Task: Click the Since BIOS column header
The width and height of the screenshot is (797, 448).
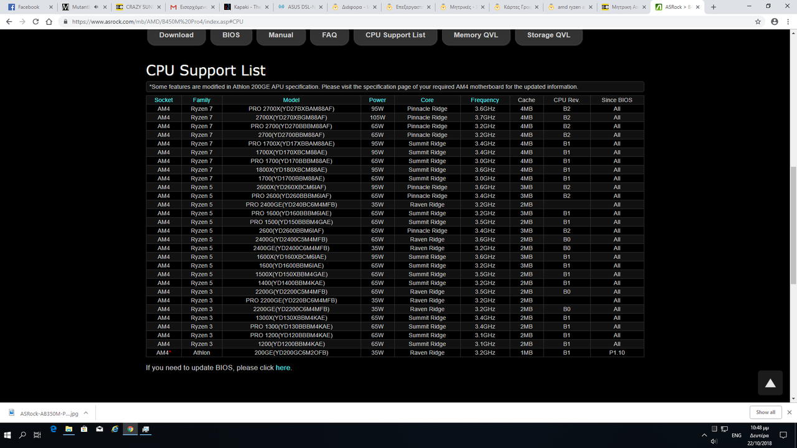Action: (x=616, y=100)
